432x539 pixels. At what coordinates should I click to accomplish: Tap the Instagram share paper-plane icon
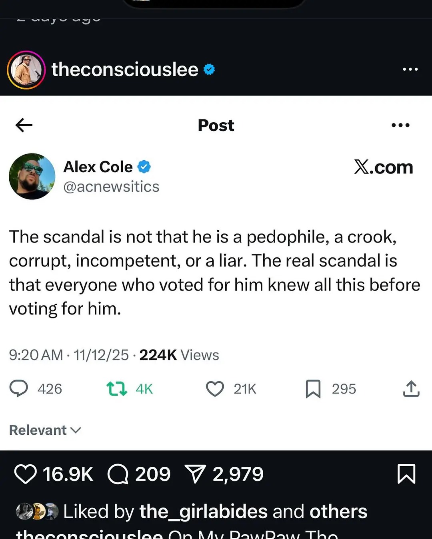point(196,474)
